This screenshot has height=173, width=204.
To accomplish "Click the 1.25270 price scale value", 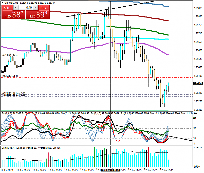I will (x=198, y=101).
